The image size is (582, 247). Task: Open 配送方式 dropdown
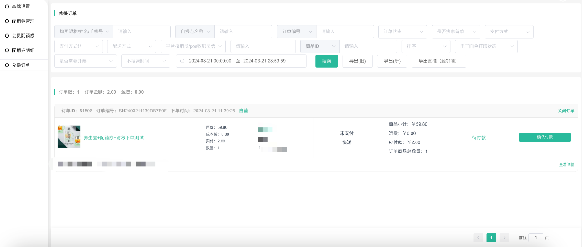click(132, 46)
